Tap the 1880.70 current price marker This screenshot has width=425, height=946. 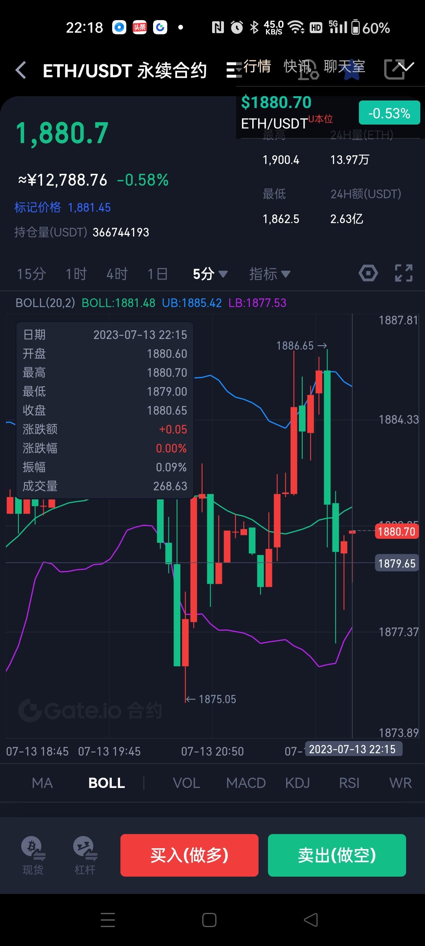coord(397,531)
